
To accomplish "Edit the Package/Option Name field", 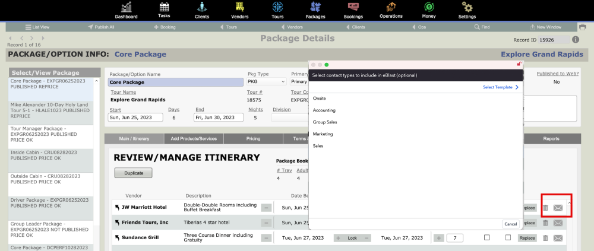I will 175,82.
